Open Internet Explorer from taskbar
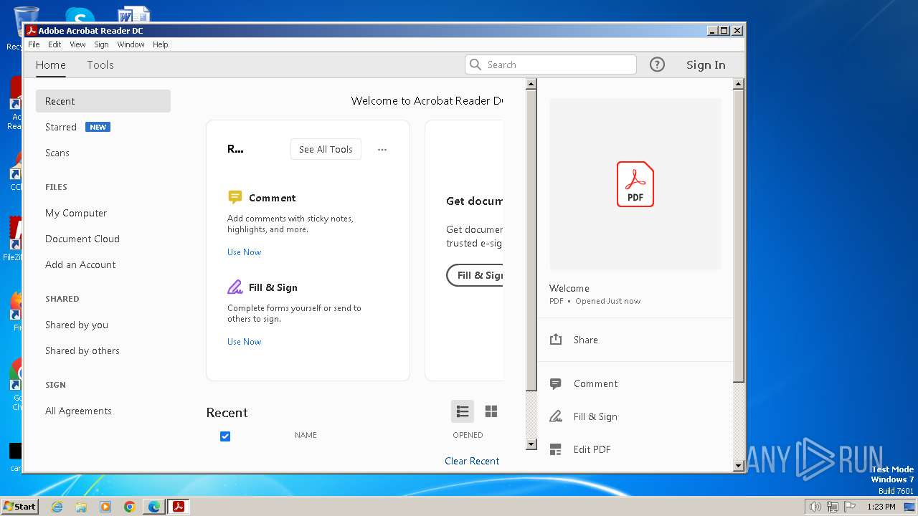The width and height of the screenshot is (918, 516). pyautogui.click(x=57, y=507)
